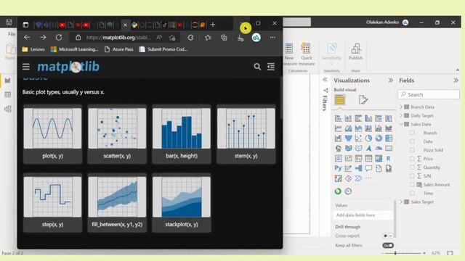Toggle the Cross-report switch
This screenshot has width=465, height=261.
click(387, 236)
